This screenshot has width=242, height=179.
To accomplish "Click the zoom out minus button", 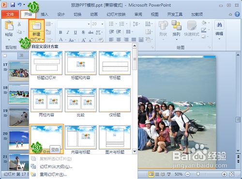I will 187,174.
